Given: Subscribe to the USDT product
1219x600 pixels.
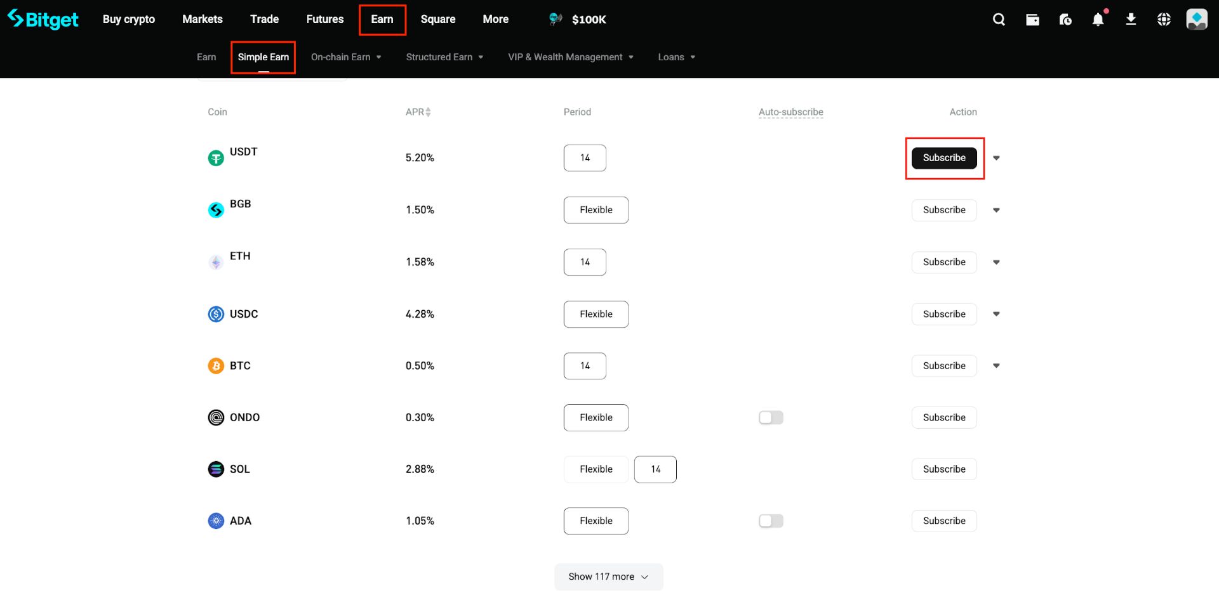Looking at the screenshot, I should pos(944,158).
